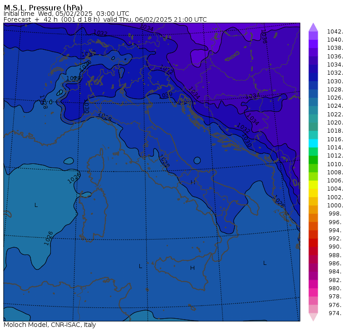Click the "990." legend value
345x331 pixels.
336,247
